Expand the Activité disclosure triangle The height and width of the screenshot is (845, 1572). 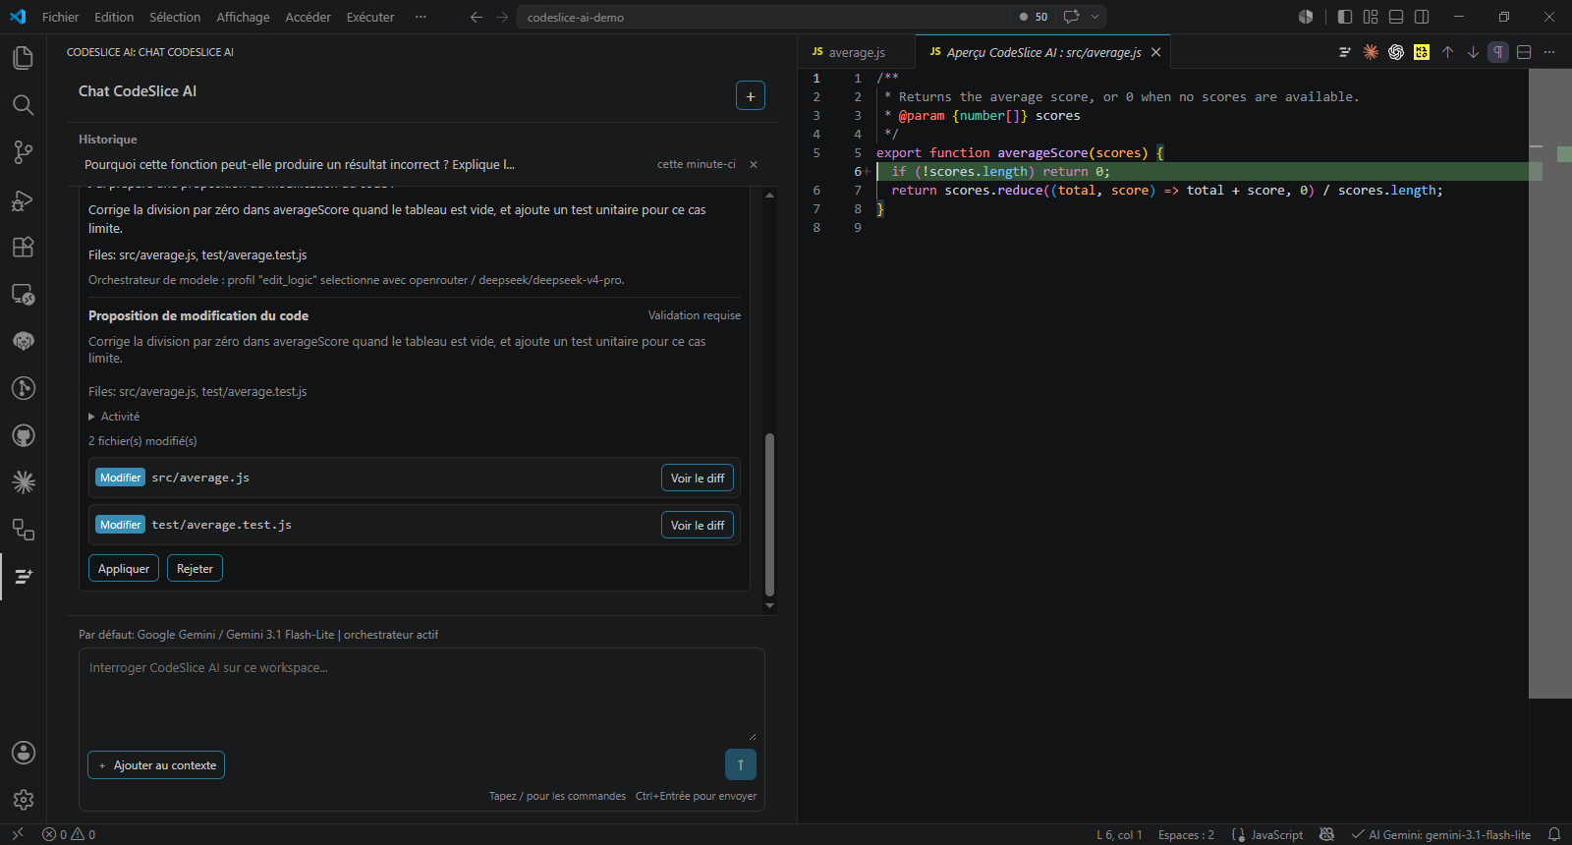point(92,417)
